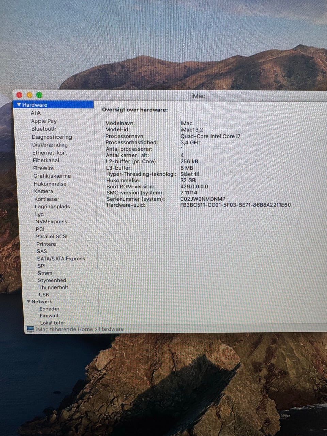Viewport: 327px width, 436px height.
Task: Click serial number C02JW0NMDNMP
Action: 203,199
